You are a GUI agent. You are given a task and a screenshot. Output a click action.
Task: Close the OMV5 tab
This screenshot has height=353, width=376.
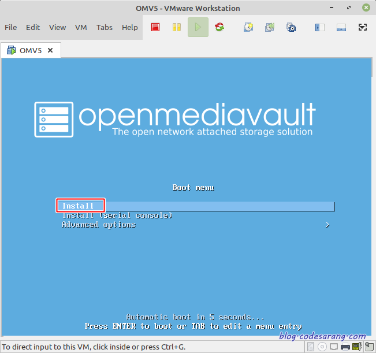coord(50,50)
